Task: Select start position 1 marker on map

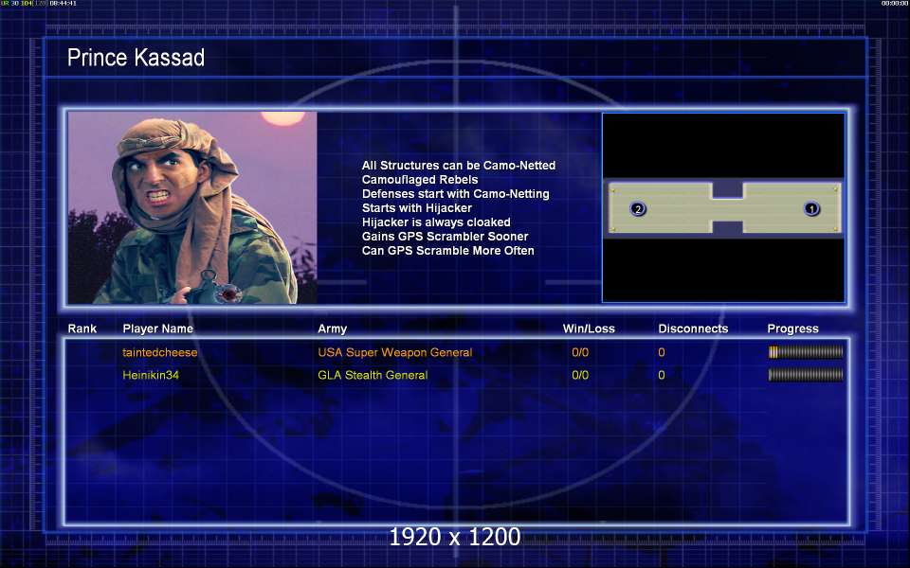Action: click(811, 208)
